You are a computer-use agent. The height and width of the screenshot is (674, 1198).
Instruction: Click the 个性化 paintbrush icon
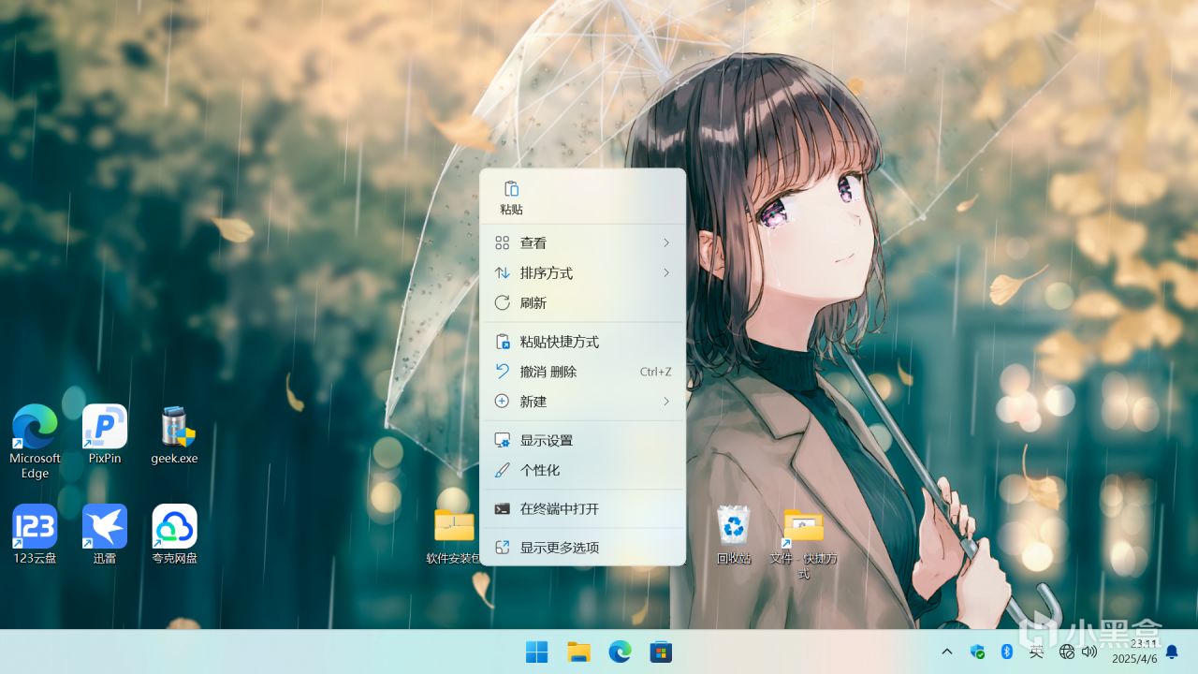(x=503, y=470)
